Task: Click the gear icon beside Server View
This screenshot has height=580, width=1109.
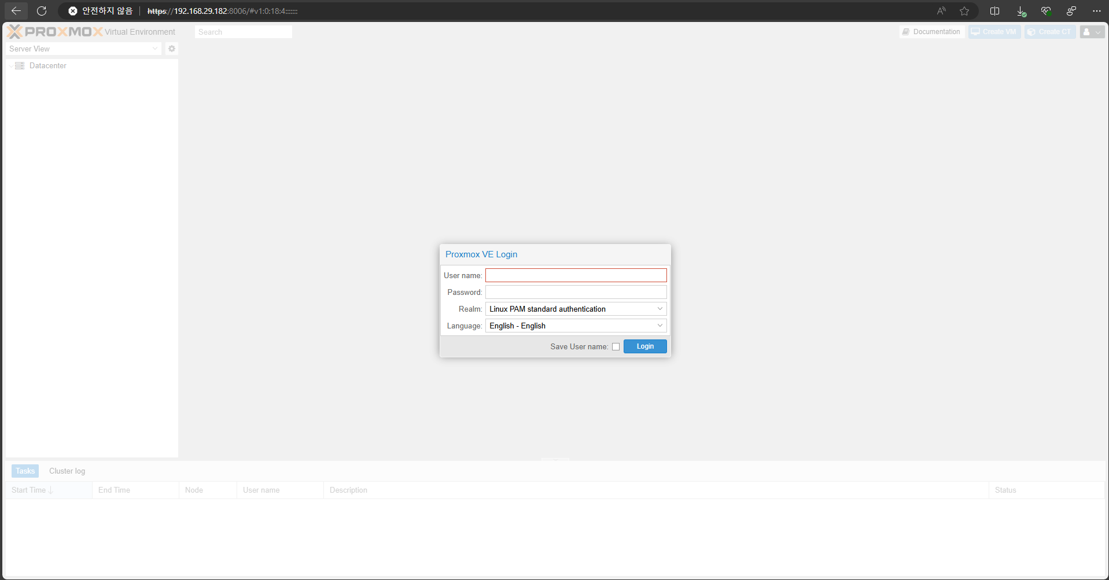Action: (172, 49)
